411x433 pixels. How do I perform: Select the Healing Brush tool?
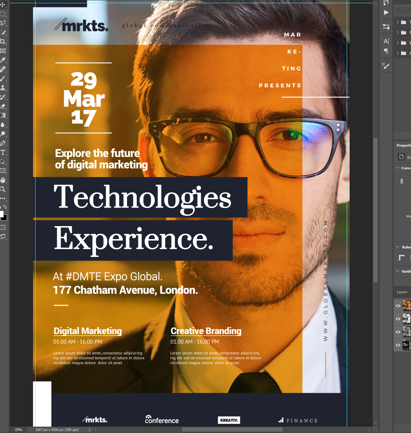[3, 69]
